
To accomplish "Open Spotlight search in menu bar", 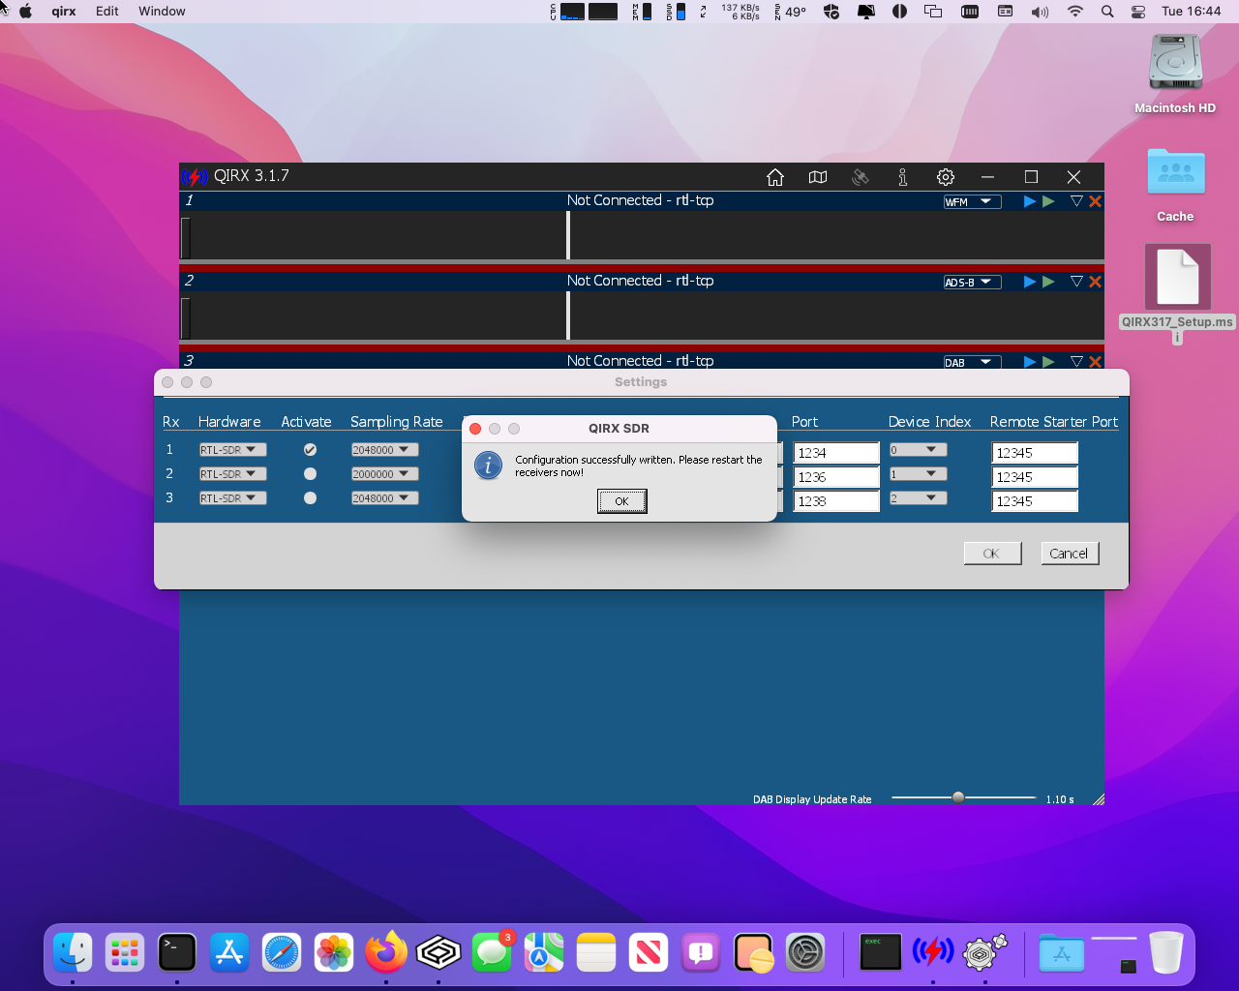I will (x=1107, y=12).
